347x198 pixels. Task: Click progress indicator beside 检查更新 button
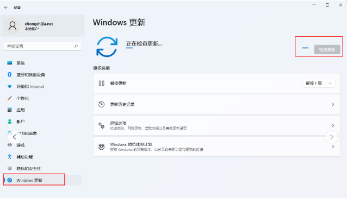[305, 48]
